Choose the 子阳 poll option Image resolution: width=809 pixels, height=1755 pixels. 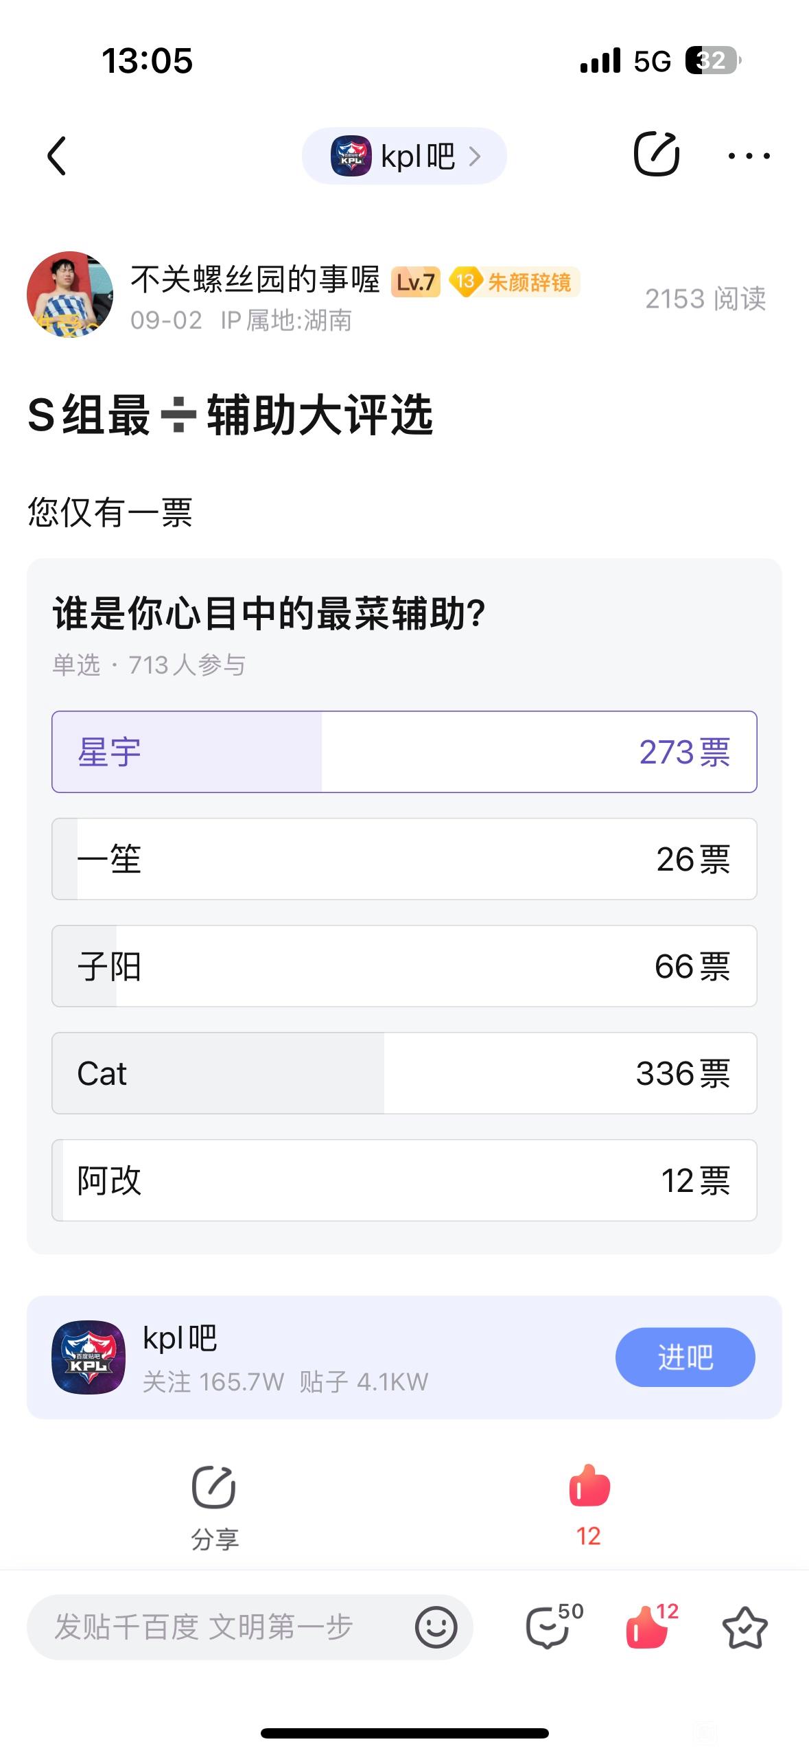(404, 966)
